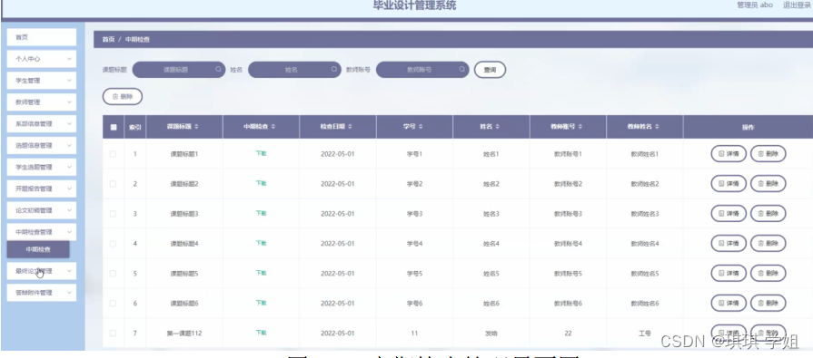This screenshot has height=358, width=813.
Task: Click the search icon in 课题标题 field
Action: [218, 69]
